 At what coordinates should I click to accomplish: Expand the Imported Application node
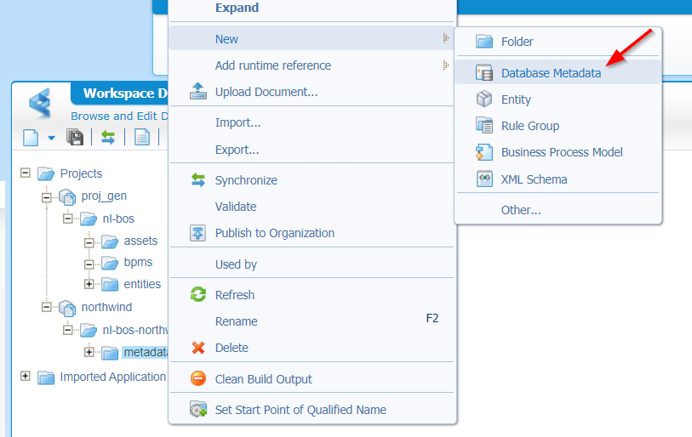click(25, 376)
